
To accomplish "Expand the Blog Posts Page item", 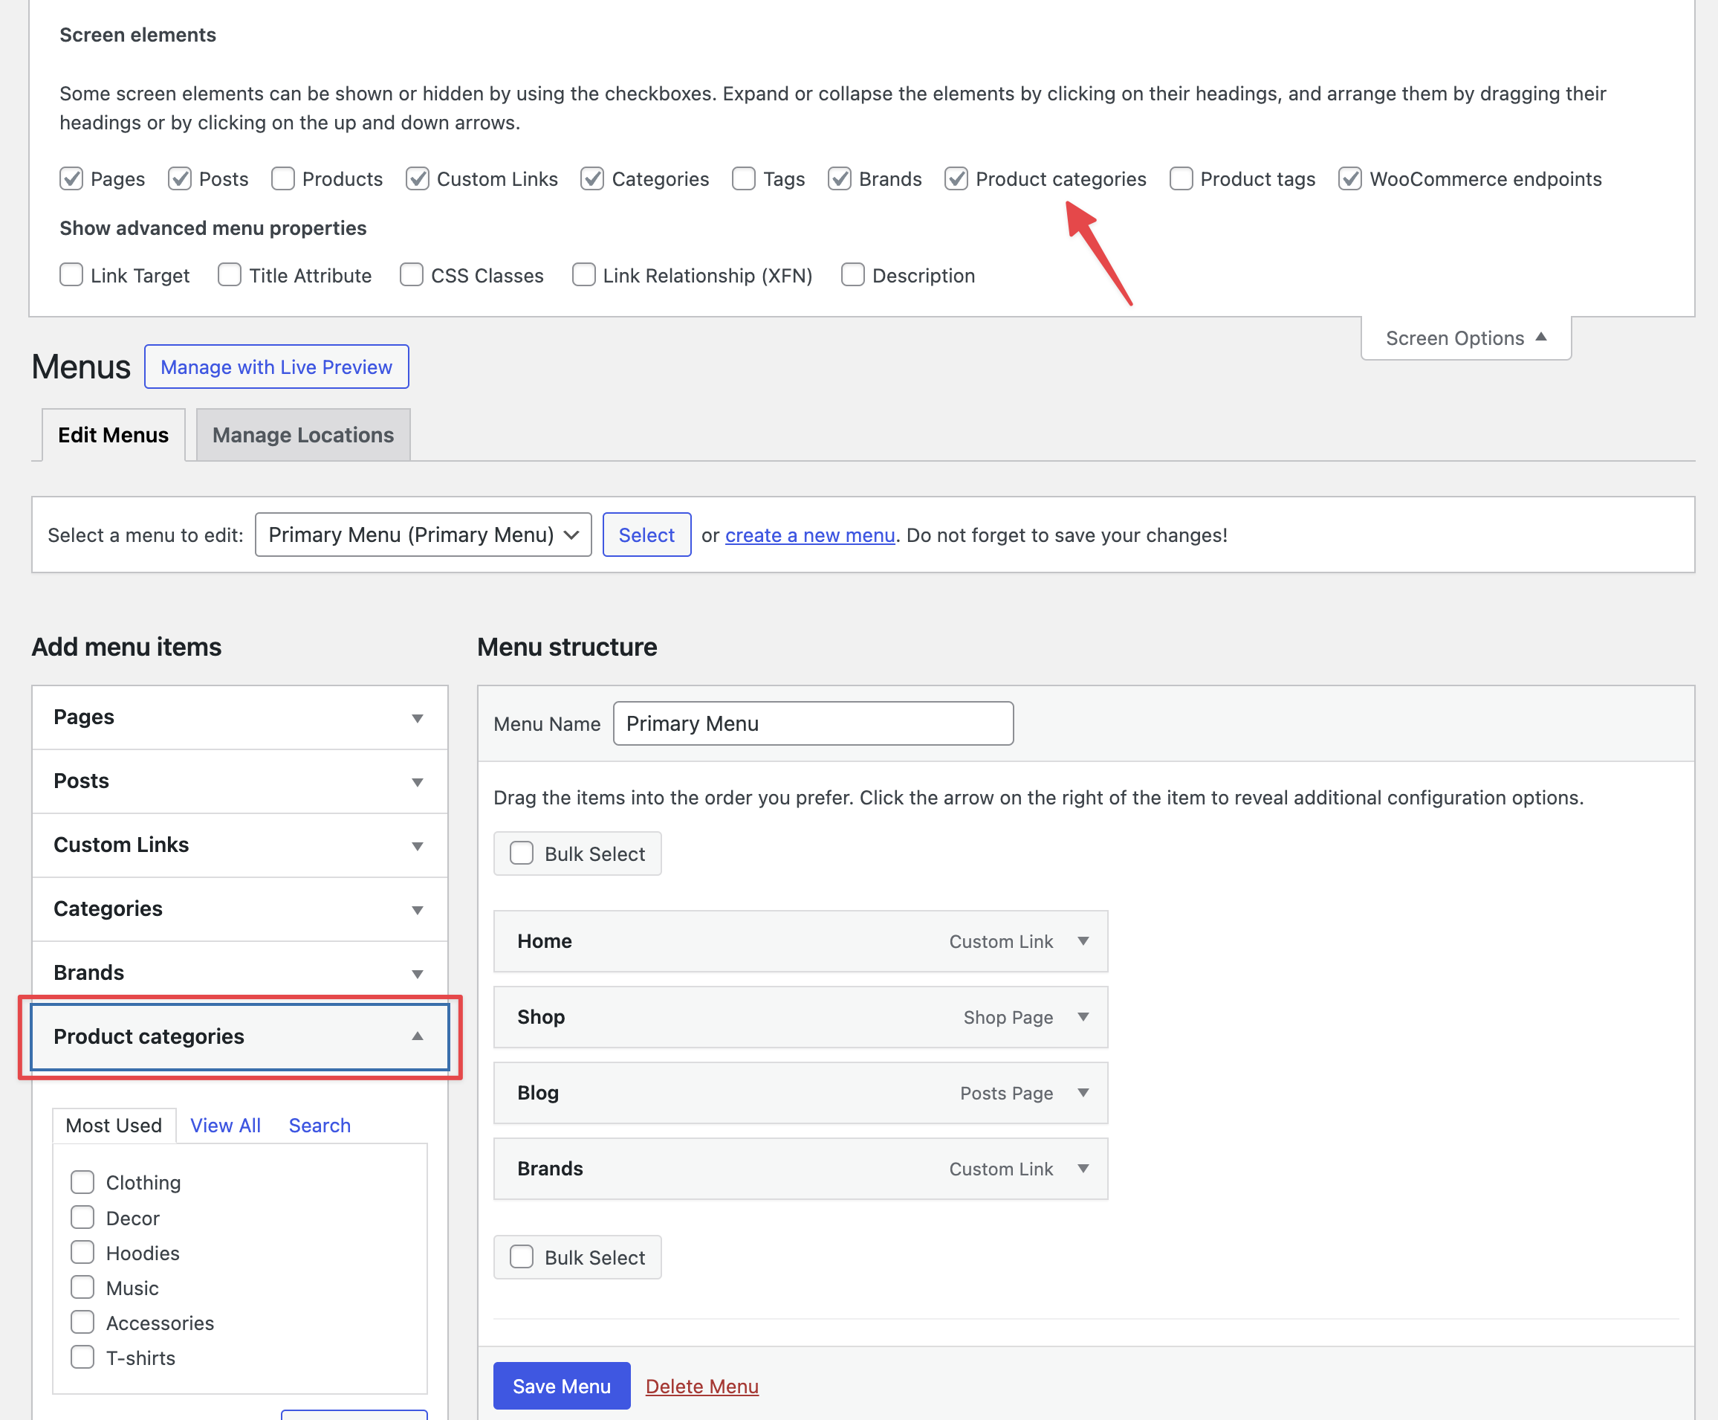I will 1083,1093.
